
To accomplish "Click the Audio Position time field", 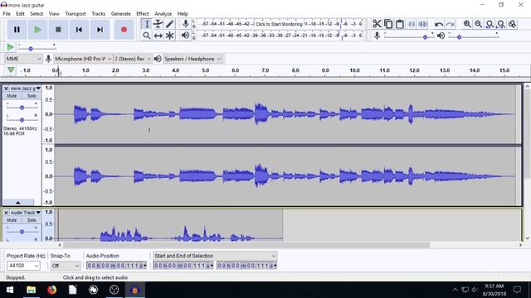I will [x=116, y=266].
